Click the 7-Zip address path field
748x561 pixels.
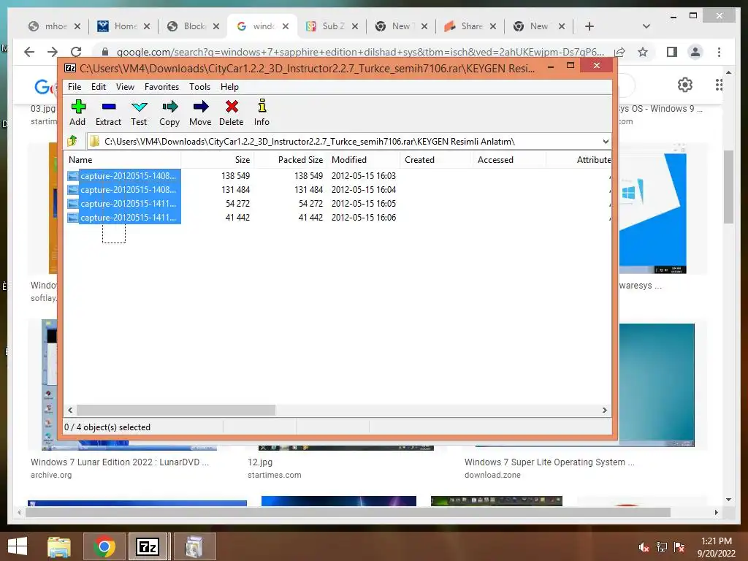tap(343, 142)
